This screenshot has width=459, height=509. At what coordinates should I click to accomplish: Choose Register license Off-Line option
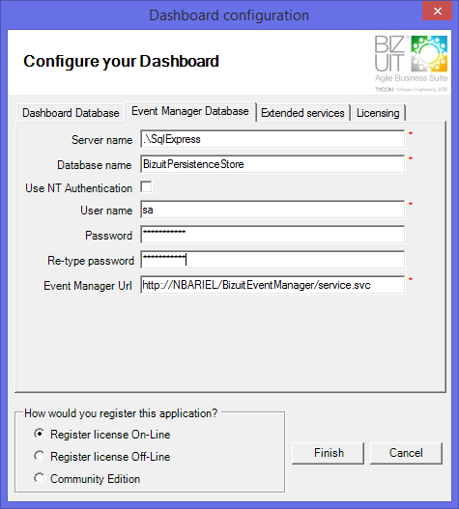pos(40,456)
